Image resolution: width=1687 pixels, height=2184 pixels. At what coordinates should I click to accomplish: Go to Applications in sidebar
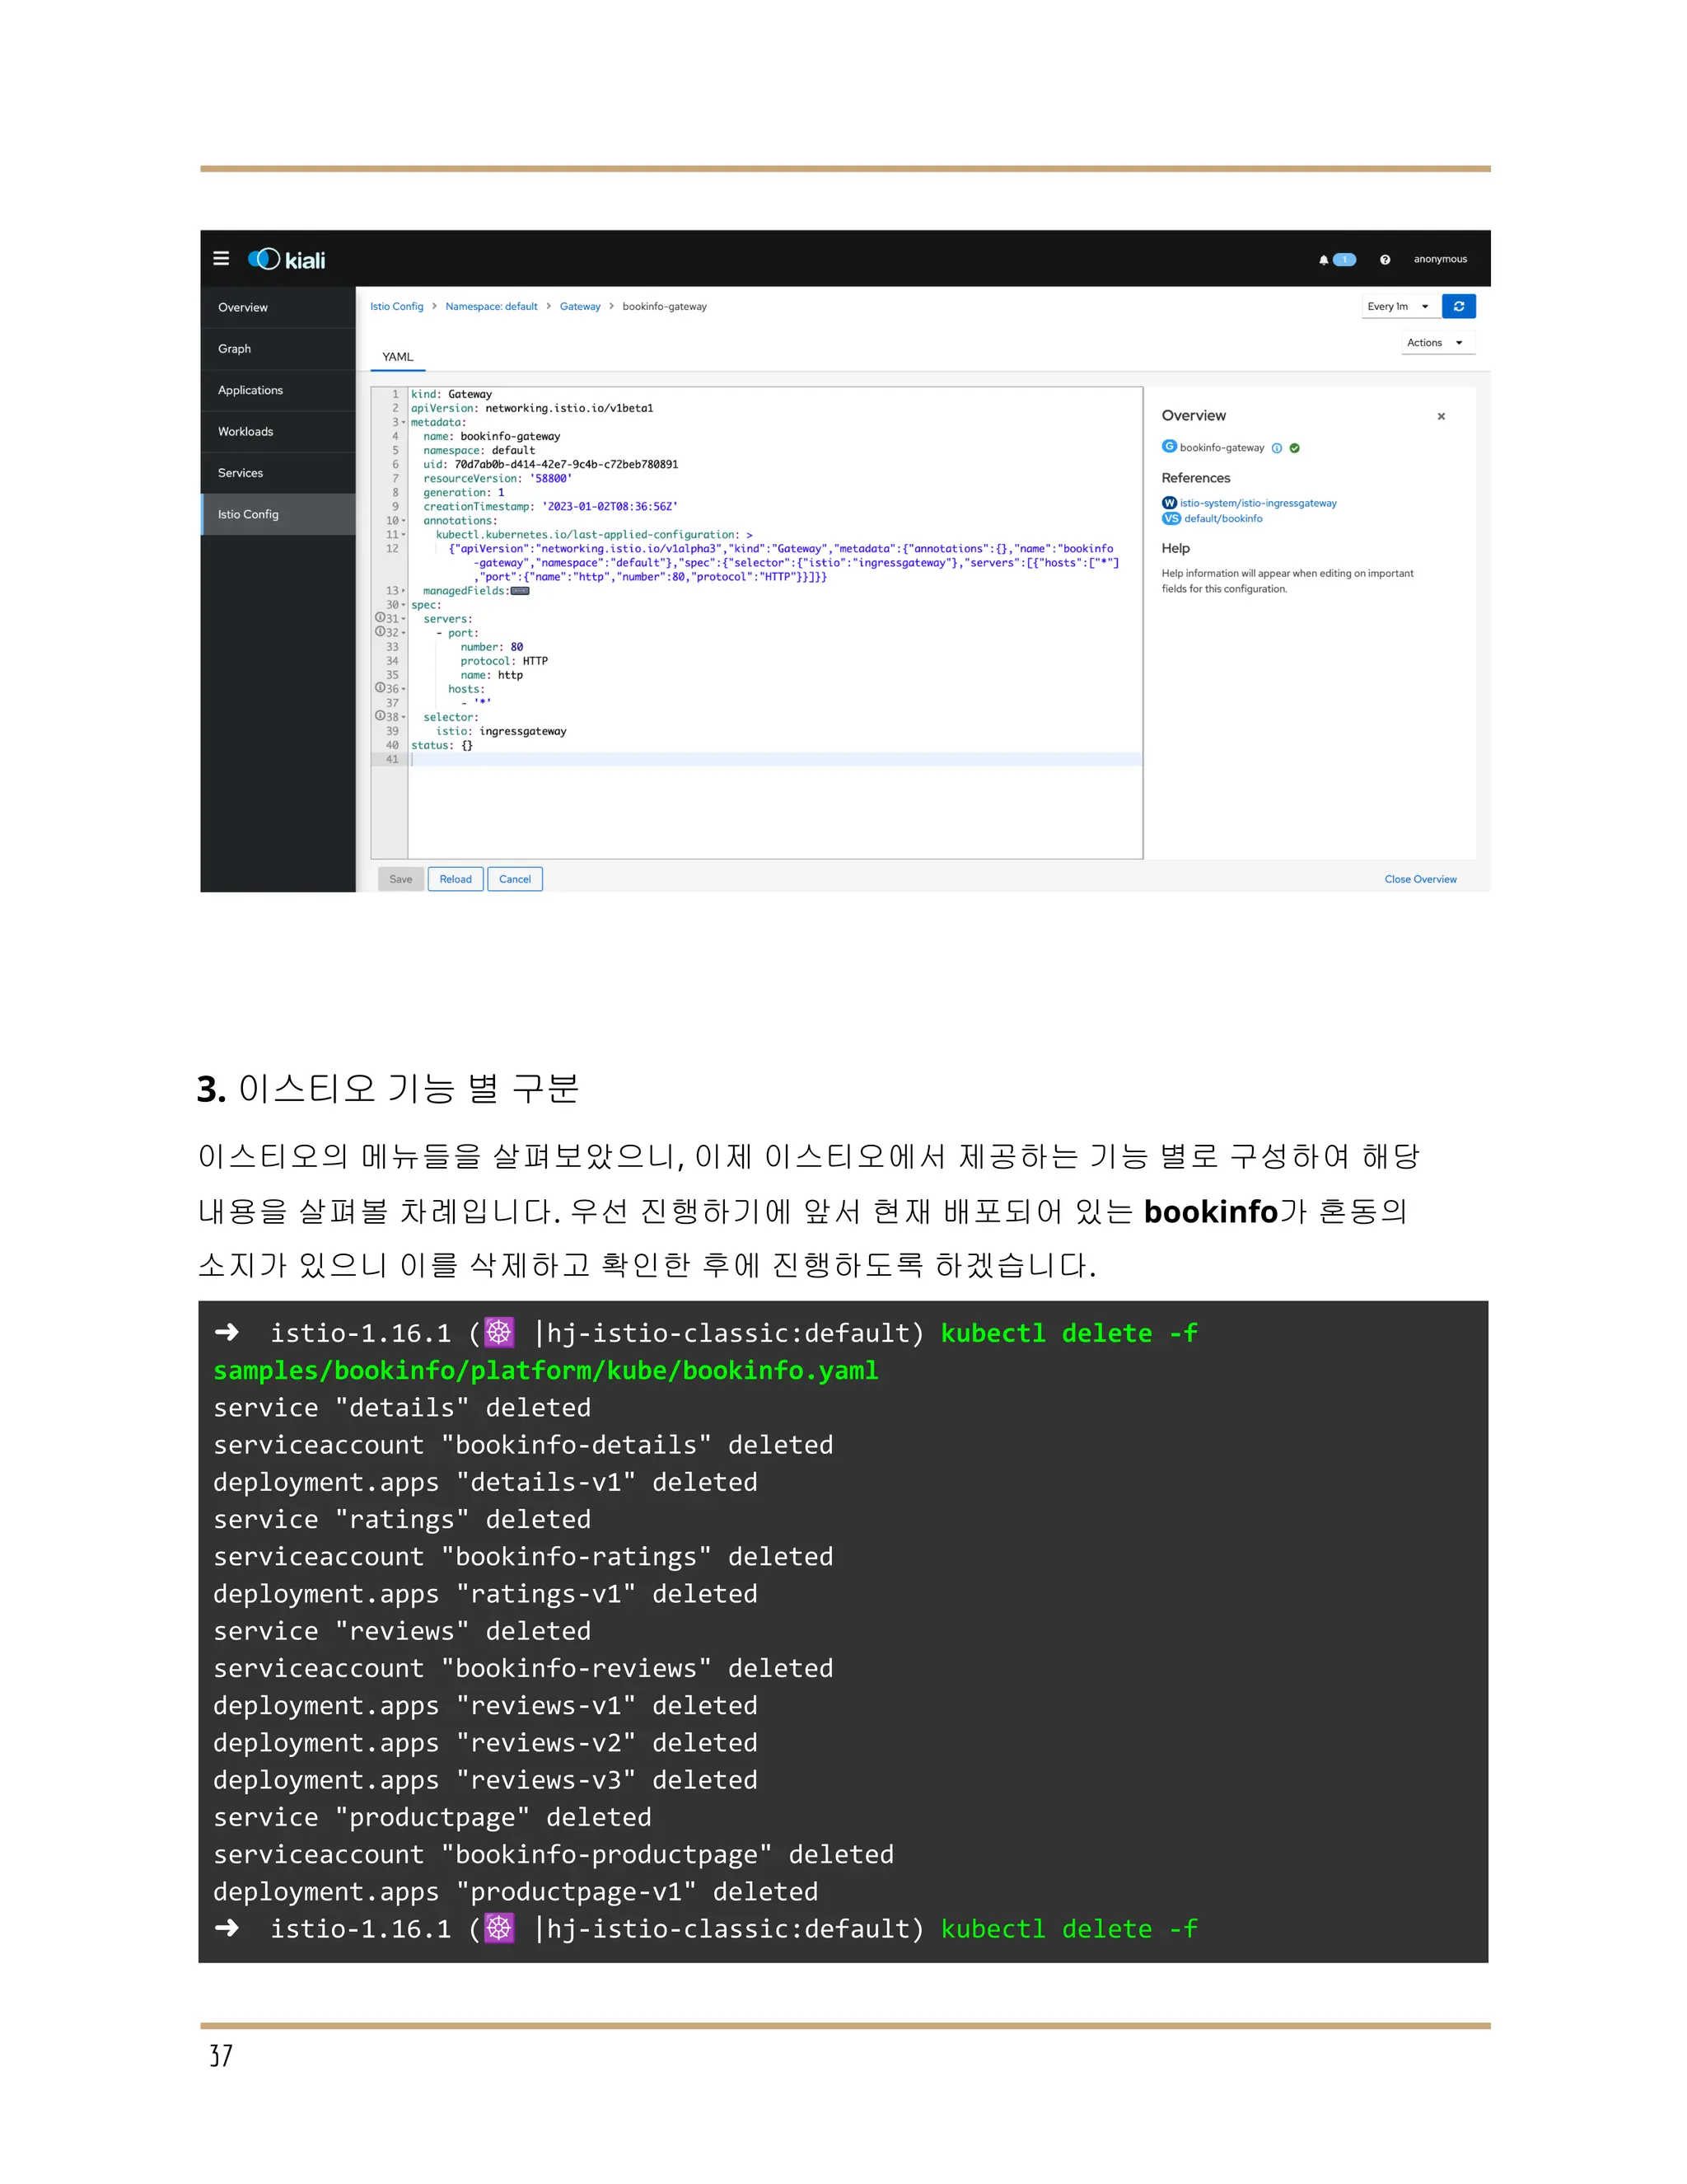[278, 391]
